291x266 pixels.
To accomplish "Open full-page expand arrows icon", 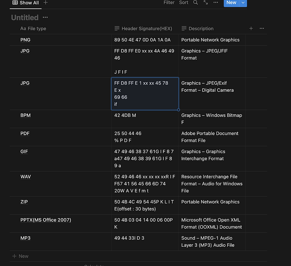I will [205, 3].
